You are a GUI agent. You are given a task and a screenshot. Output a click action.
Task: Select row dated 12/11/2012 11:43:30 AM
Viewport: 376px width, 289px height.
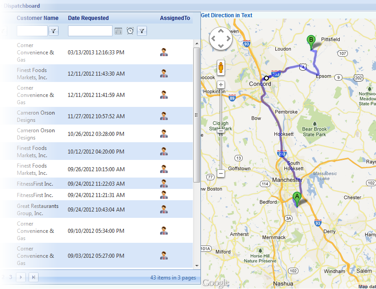pyautogui.click(x=97, y=73)
